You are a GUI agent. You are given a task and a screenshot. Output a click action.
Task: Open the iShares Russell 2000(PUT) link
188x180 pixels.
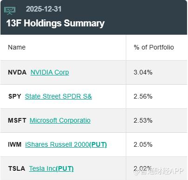coord(66,144)
